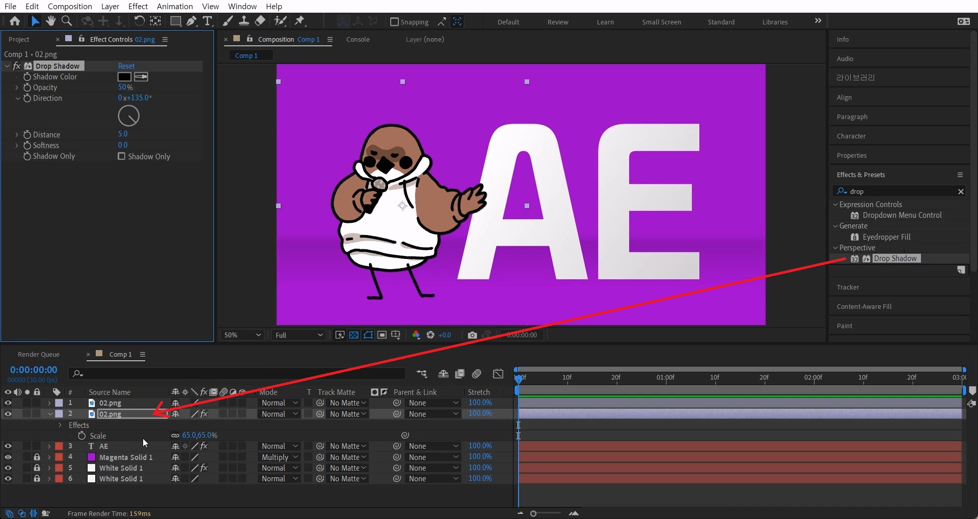Open the Show Channel color icon
This screenshot has width=978, height=519.
click(416, 335)
